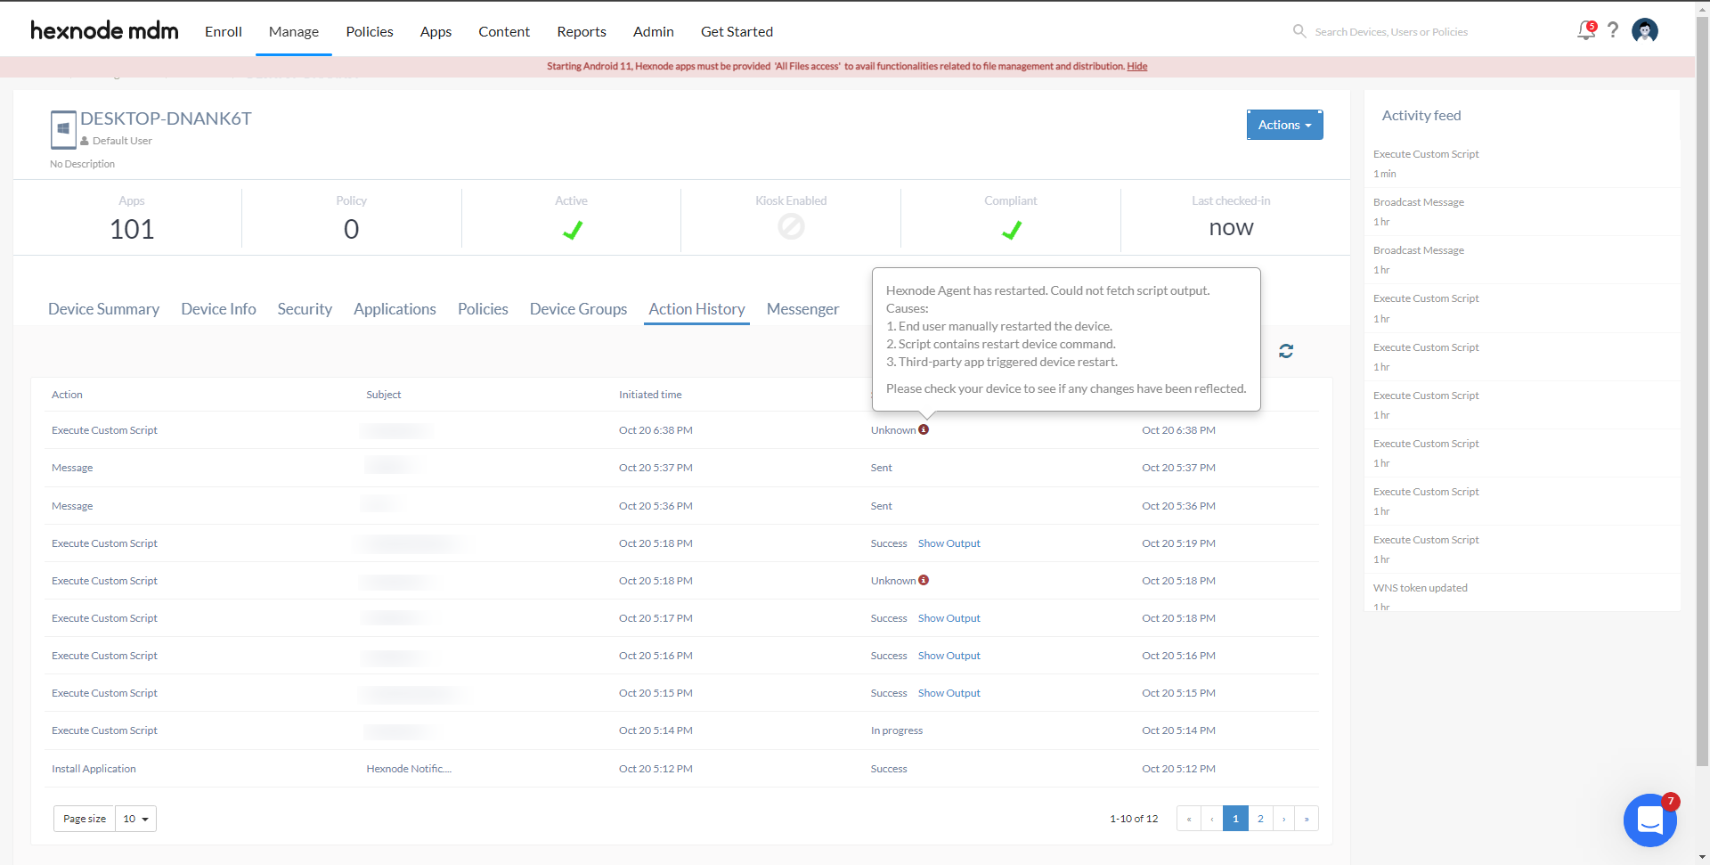This screenshot has height=865, width=1710.
Task: Switch to Messenger tab
Action: tap(802, 309)
